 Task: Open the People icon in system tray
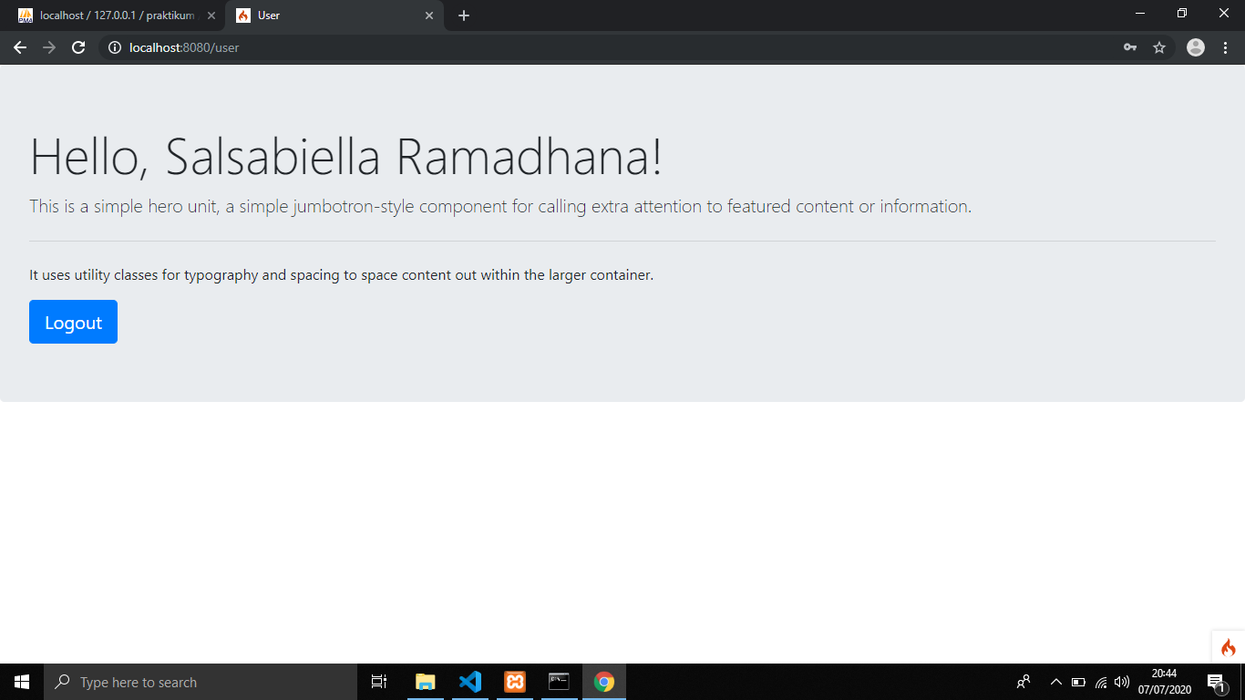pos(1024,682)
